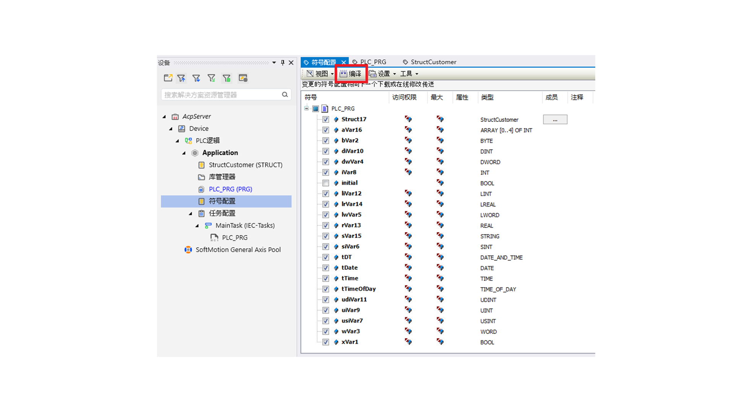Collapse the 任务配置 node
Image resolution: width=734 pixels, height=412 pixels.
coord(190,214)
